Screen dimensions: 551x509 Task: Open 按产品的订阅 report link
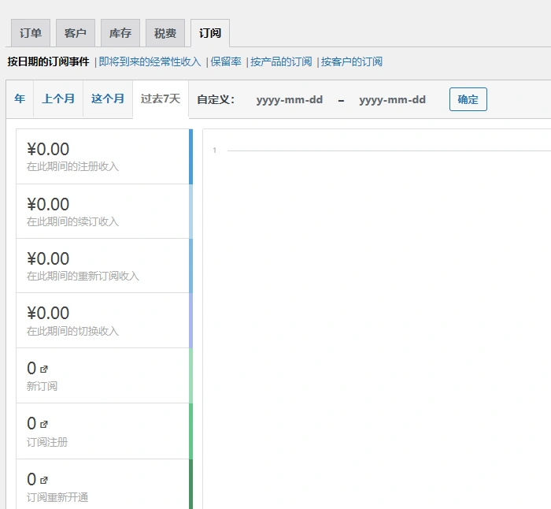point(281,62)
